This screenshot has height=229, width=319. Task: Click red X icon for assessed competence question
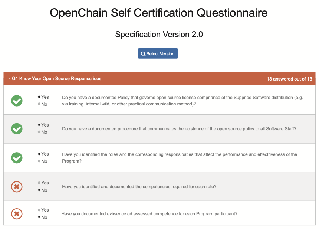point(17,214)
